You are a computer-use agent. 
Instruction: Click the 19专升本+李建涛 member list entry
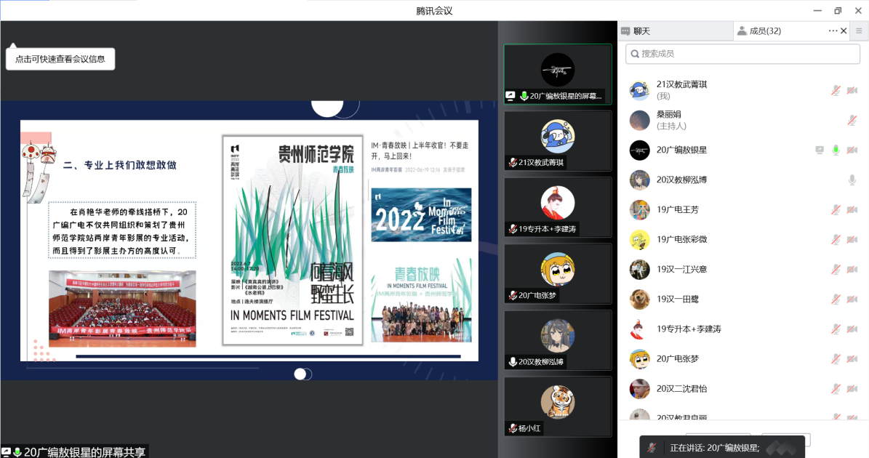[689, 329]
